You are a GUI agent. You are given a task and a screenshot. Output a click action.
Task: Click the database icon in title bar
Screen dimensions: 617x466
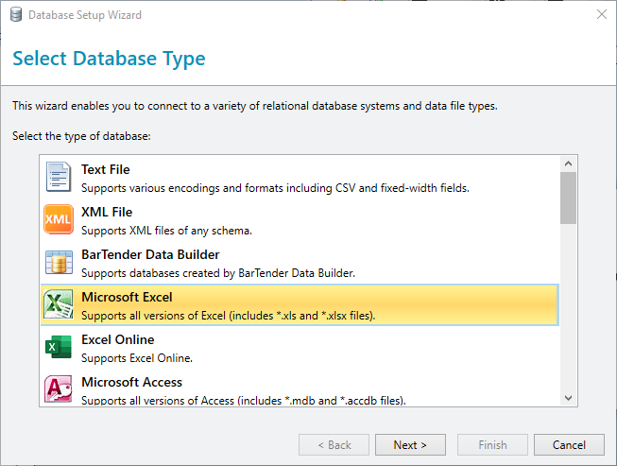(16, 15)
